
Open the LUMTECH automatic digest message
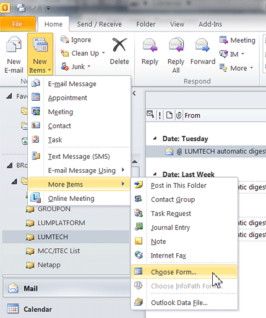(x=206, y=151)
